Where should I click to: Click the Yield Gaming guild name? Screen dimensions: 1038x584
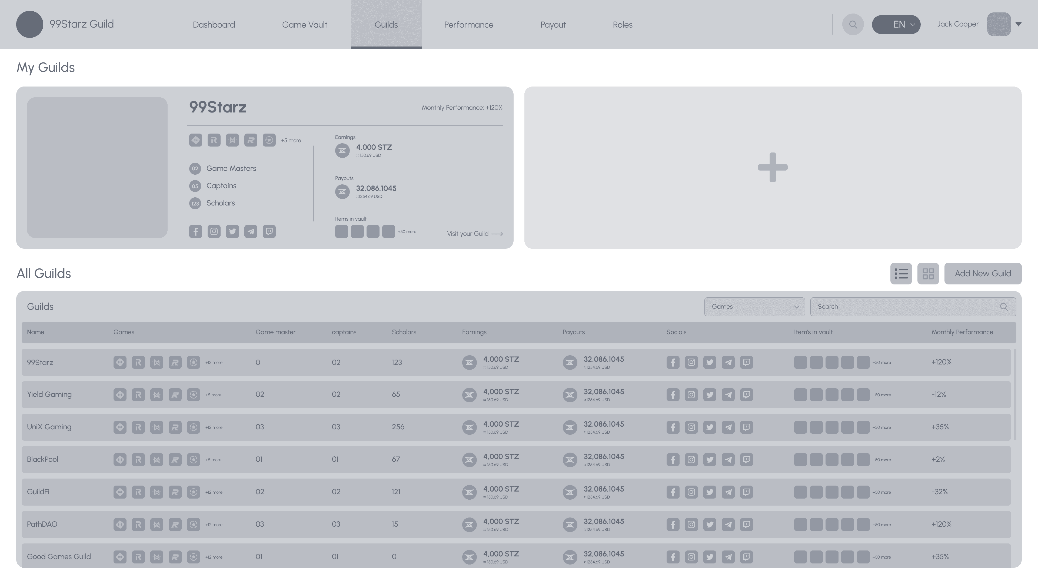click(49, 394)
